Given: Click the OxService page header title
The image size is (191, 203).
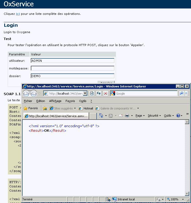Looking at the screenshot, I should tap(19, 4).
